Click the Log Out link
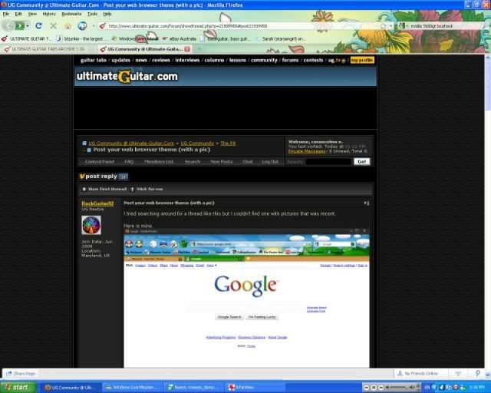Viewport: 491px width, 393px height. pos(270,162)
